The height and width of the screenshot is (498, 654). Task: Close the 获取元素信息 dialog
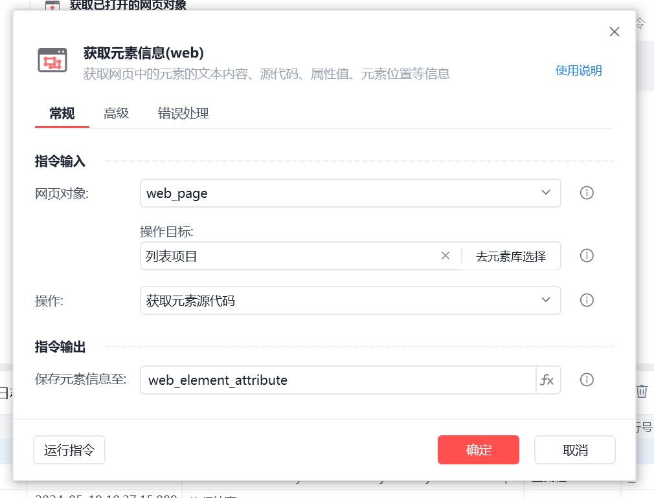click(615, 32)
